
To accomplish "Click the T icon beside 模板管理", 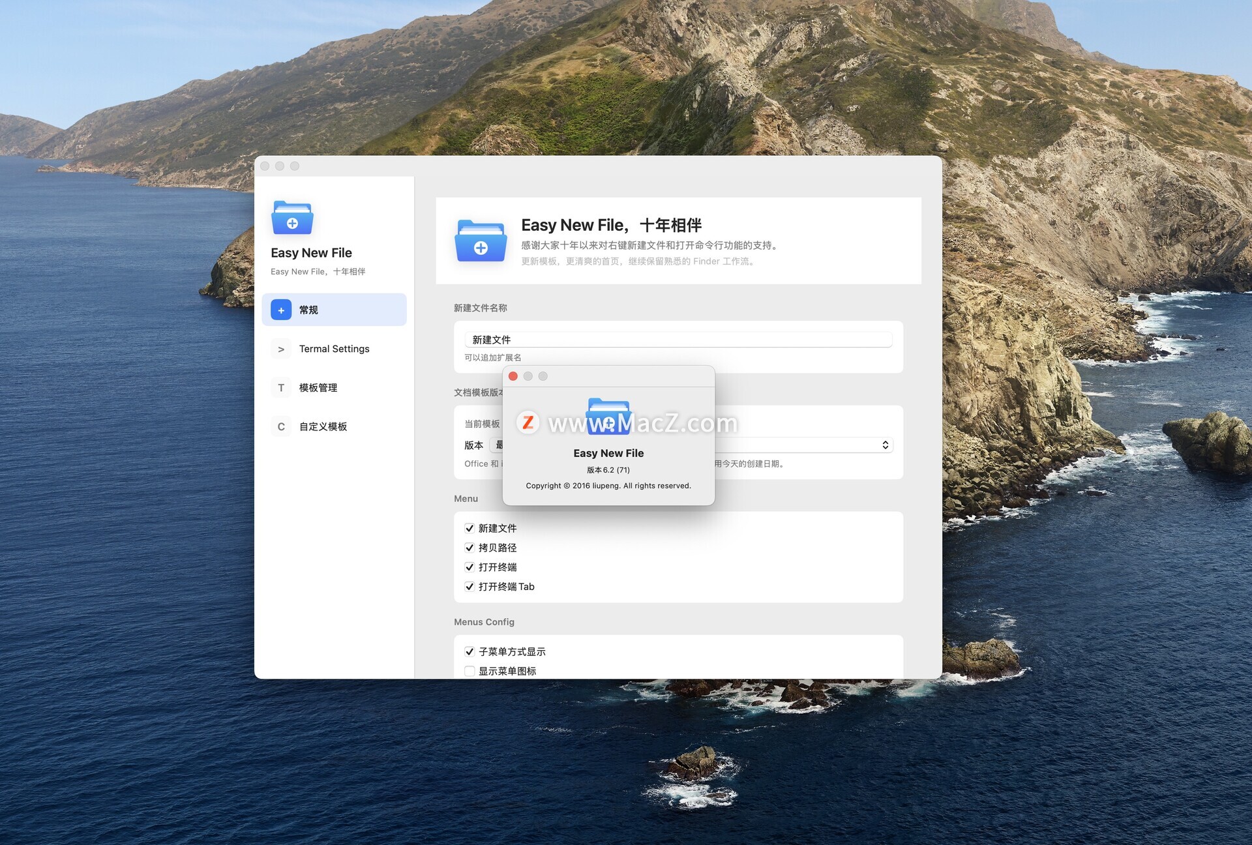I will click(x=281, y=387).
